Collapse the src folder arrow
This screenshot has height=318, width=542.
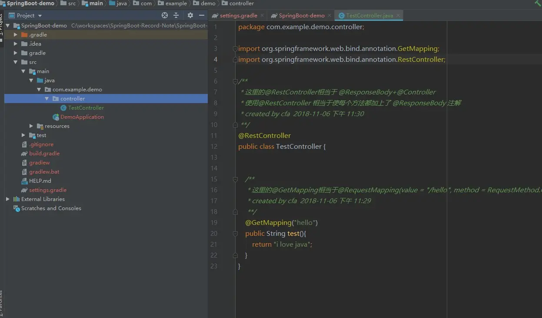(x=16, y=62)
